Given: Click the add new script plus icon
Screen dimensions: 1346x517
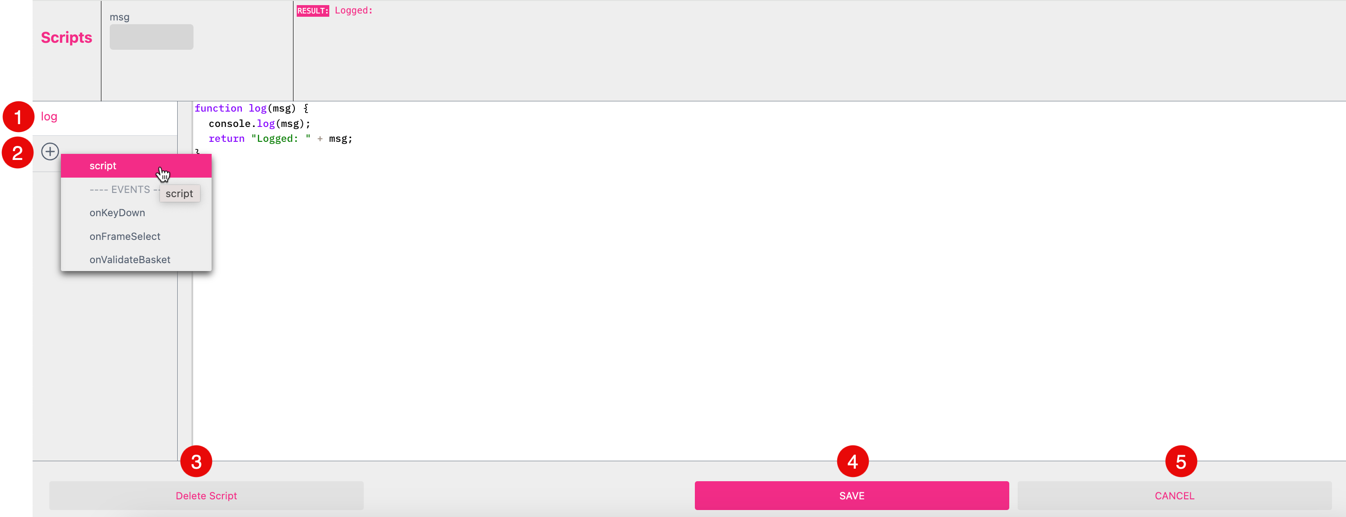Looking at the screenshot, I should click(x=50, y=152).
